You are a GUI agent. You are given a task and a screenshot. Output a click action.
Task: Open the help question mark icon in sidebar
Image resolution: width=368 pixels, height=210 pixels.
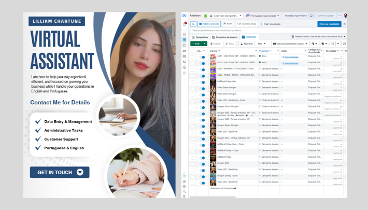pyautogui.click(x=185, y=175)
